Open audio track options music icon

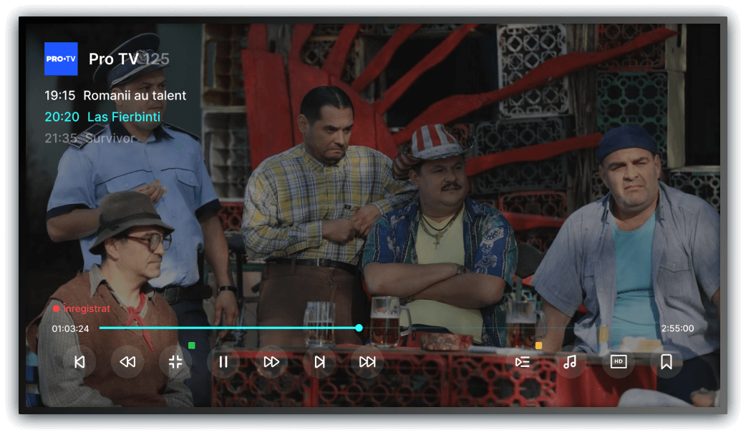coord(570,362)
